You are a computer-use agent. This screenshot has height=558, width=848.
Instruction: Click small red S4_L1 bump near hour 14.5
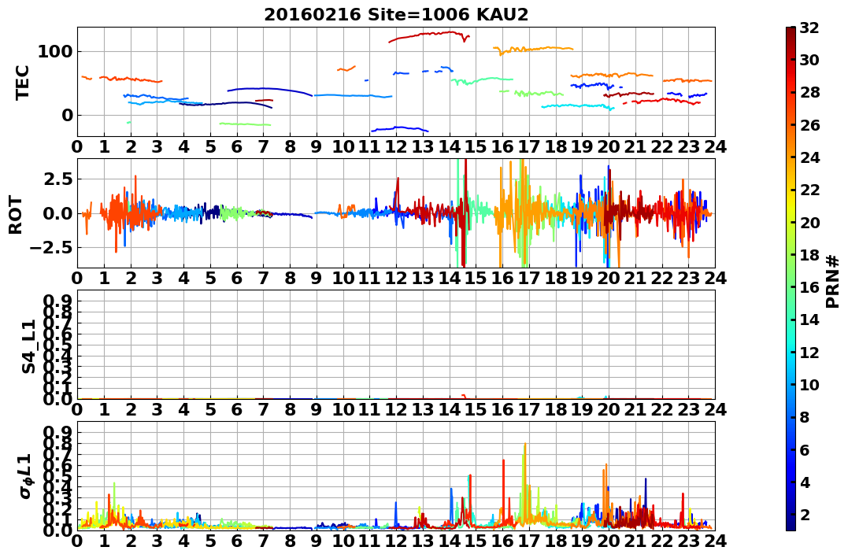point(463,396)
